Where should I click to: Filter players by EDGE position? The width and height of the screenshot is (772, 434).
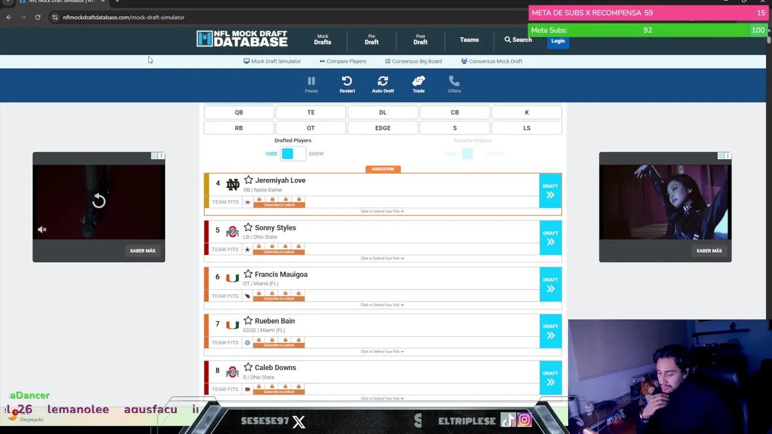[383, 128]
